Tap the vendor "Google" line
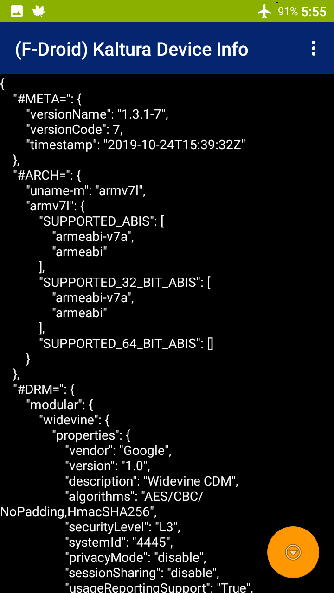Screen dimensions: 334x593 118,450
